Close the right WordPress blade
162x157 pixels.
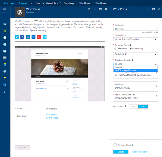point(159,9)
